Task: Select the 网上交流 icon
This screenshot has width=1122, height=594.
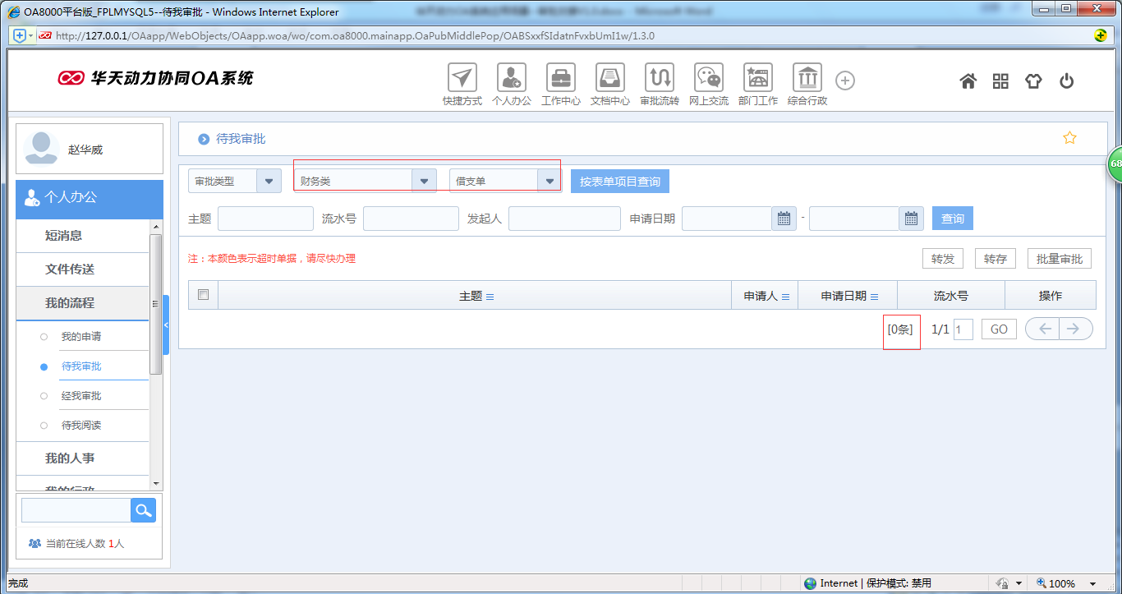Action: click(x=708, y=78)
